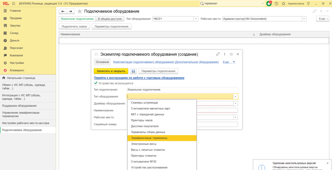Open Начальная страница in open pages panel
This screenshot has width=332, height=170.
pyautogui.click(x=28, y=78)
